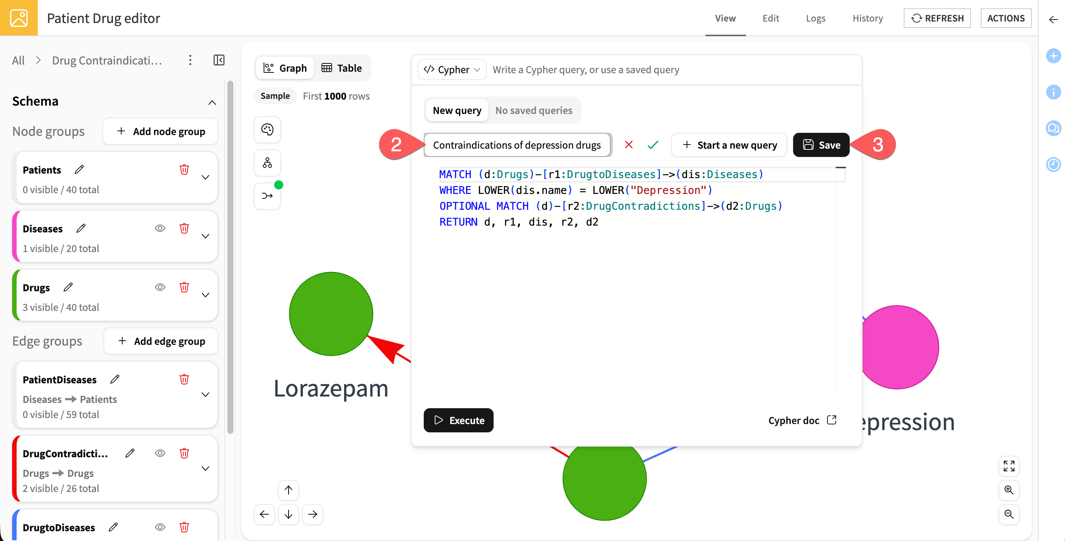Confirm query name with green checkmark
This screenshot has width=1065, height=541.
[653, 145]
